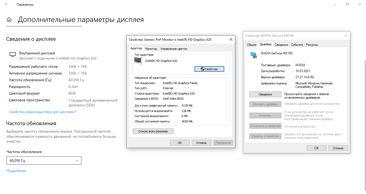This screenshot has width=366, height=194.
Task: Open the События tab in NVIDIA dialog
Action: click(x=297, y=45)
